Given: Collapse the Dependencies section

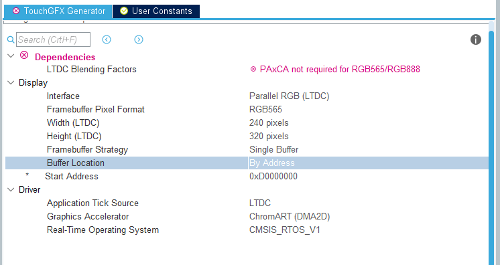Looking at the screenshot, I should pos(11,56).
